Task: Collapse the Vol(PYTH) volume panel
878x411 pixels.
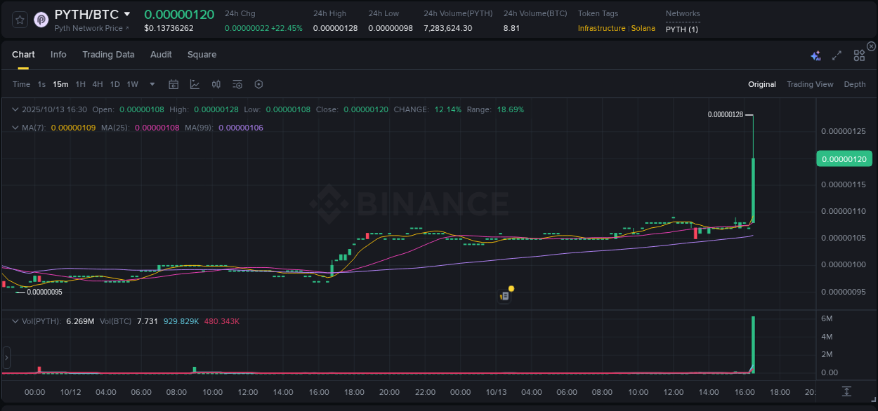Action: click(x=15, y=321)
